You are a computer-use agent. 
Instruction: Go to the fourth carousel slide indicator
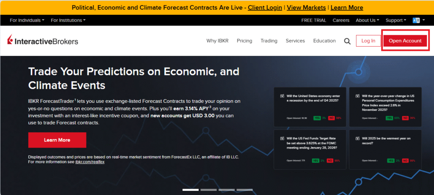(245, 190)
